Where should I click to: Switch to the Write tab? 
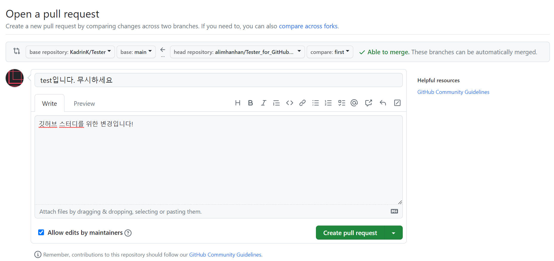(x=50, y=103)
